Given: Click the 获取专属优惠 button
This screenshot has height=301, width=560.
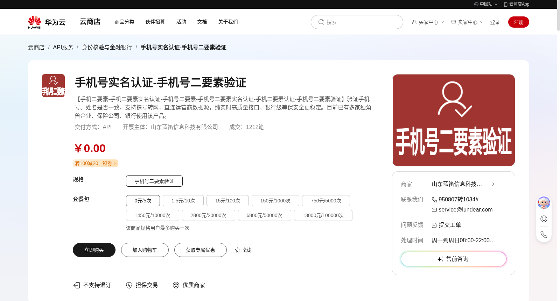Looking at the screenshot, I should point(201,250).
